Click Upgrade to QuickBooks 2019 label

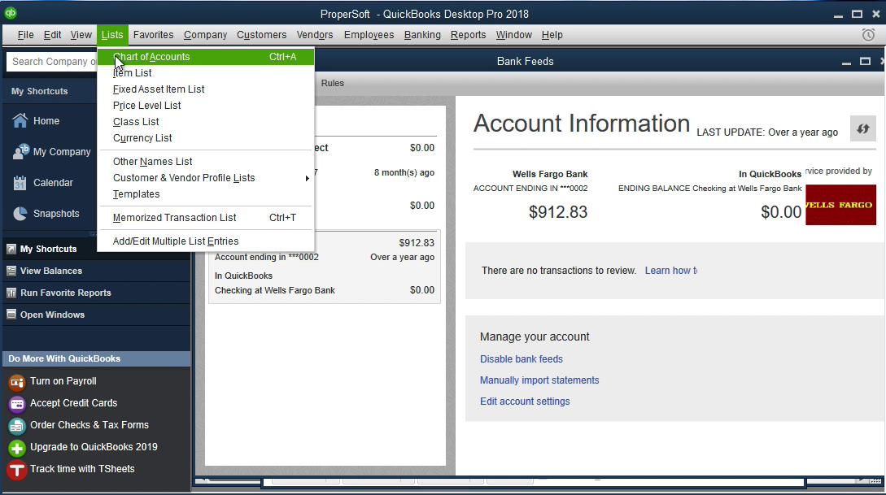click(94, 447)
